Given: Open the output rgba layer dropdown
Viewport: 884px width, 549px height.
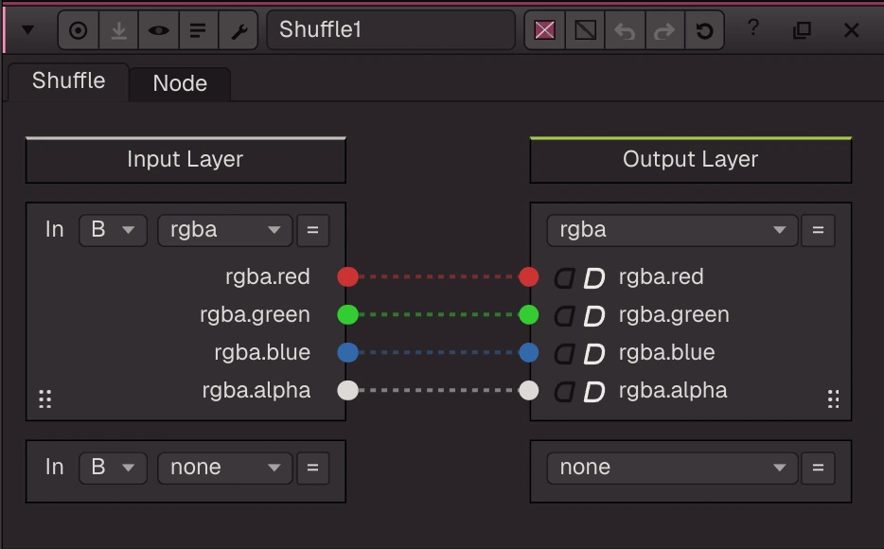Looking at the screenshot, I should [x=672, y=230].
